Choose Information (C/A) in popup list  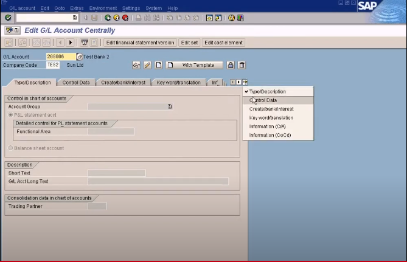point(278,126)
